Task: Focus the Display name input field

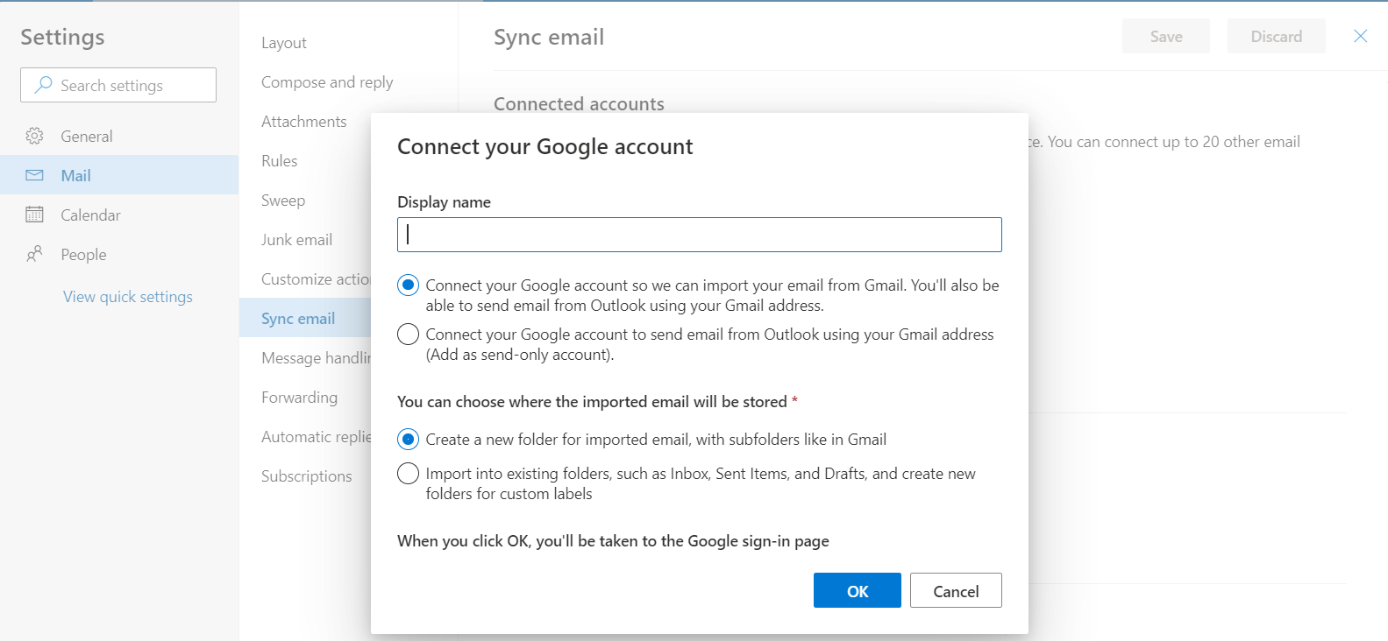Action: [x=700, y=235]
